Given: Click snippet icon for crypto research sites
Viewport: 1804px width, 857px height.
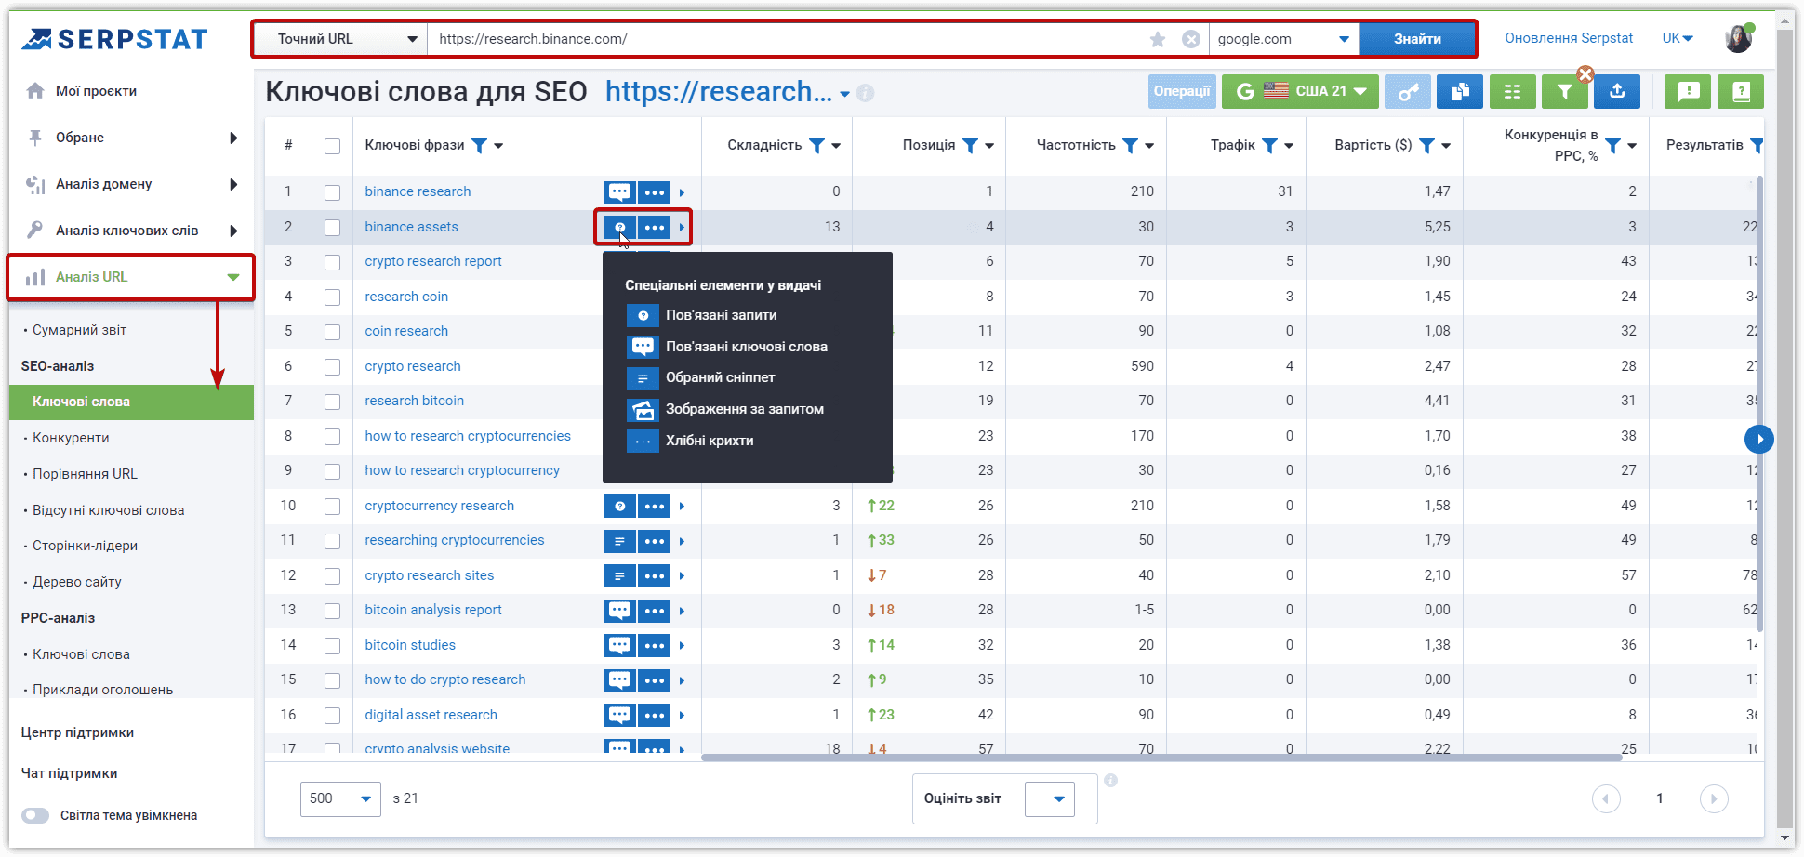Looking at the screenshot, I should 619,575.
